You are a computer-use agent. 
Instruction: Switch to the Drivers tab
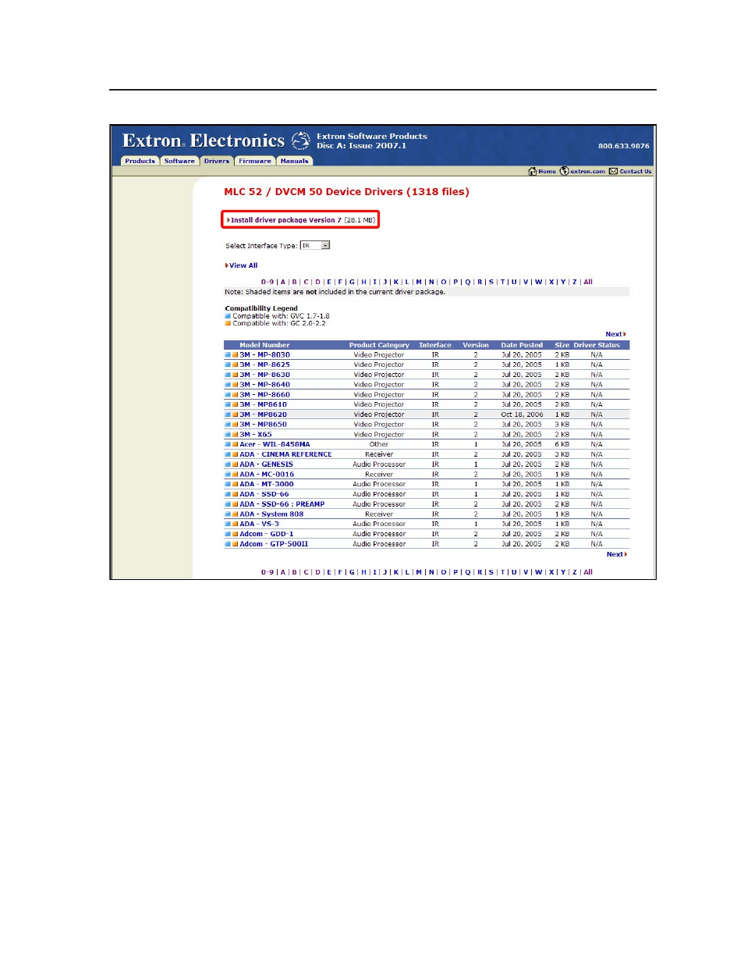217,161
